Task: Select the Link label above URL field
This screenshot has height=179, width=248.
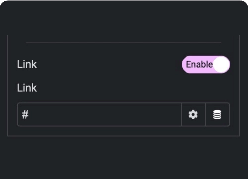Action: pos(27,88)
